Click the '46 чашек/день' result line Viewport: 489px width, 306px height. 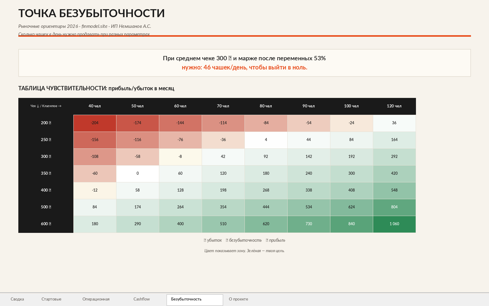click(244, 67)
